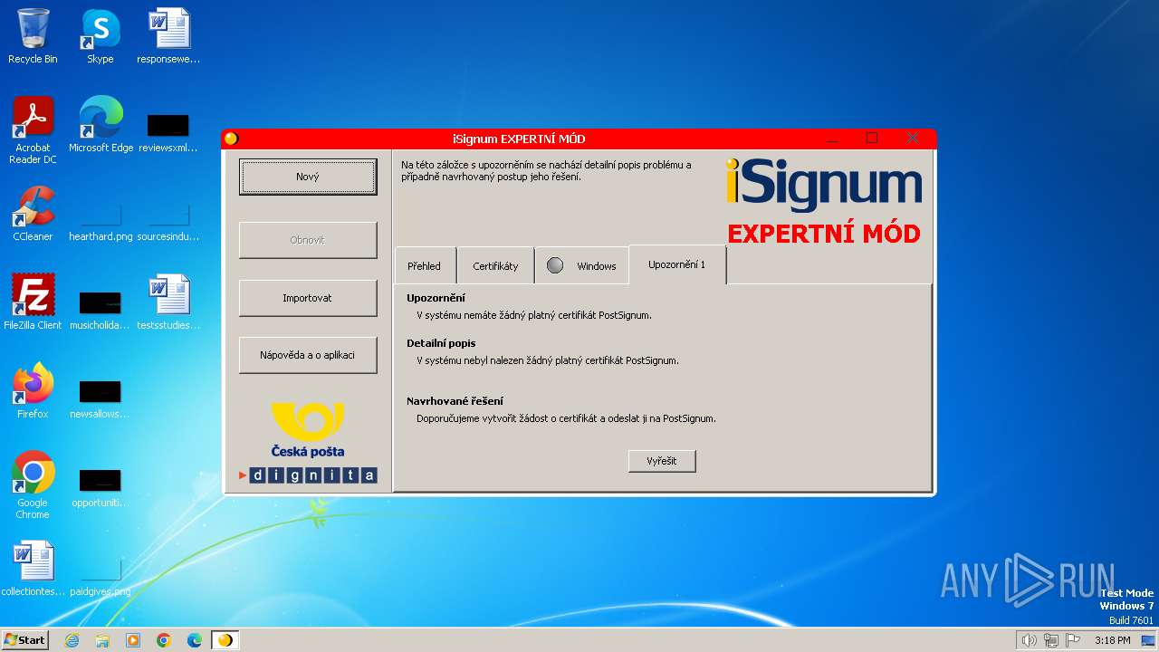Switch to the Přehled tab
The height and width of the screenshot is (652, 1159).
(x=425, y=266)
